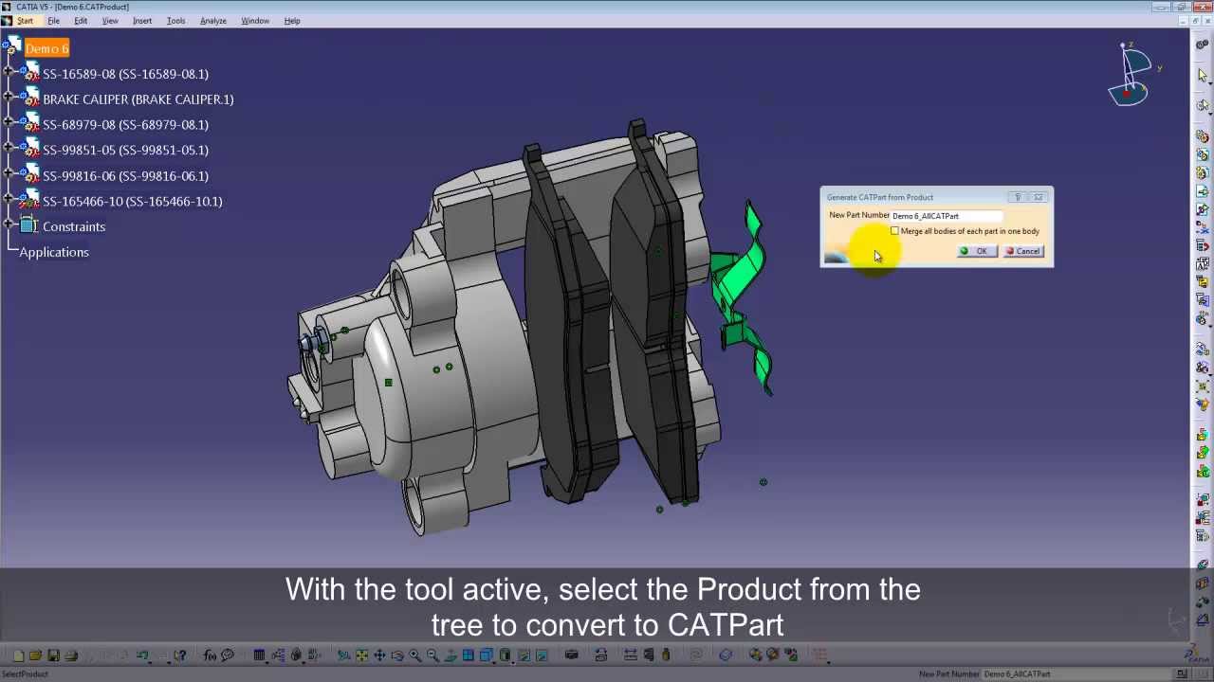Click the 3D compass in the viewport
Viewport: 1214px width, 682px height.
pos(1131,74)
